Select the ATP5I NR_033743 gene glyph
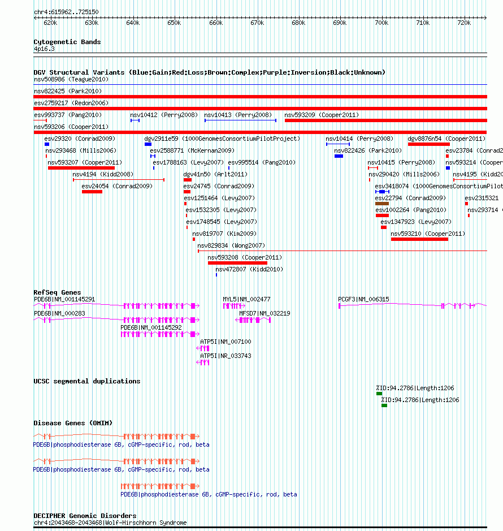This screenshot has height=531, width=503. [x=203, y=362]
